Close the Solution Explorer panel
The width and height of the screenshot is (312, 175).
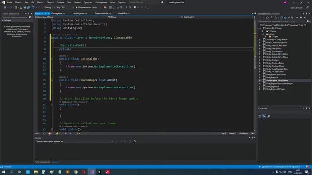pyautogui.click(x=309, y=14)
